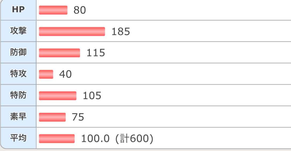Select the attack value 185

coord(120,32)
